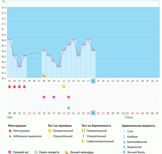Click the gray pill icon beside Прием лекарств
Viewport: 162px width, 154px height.
[x=36, y=152]
